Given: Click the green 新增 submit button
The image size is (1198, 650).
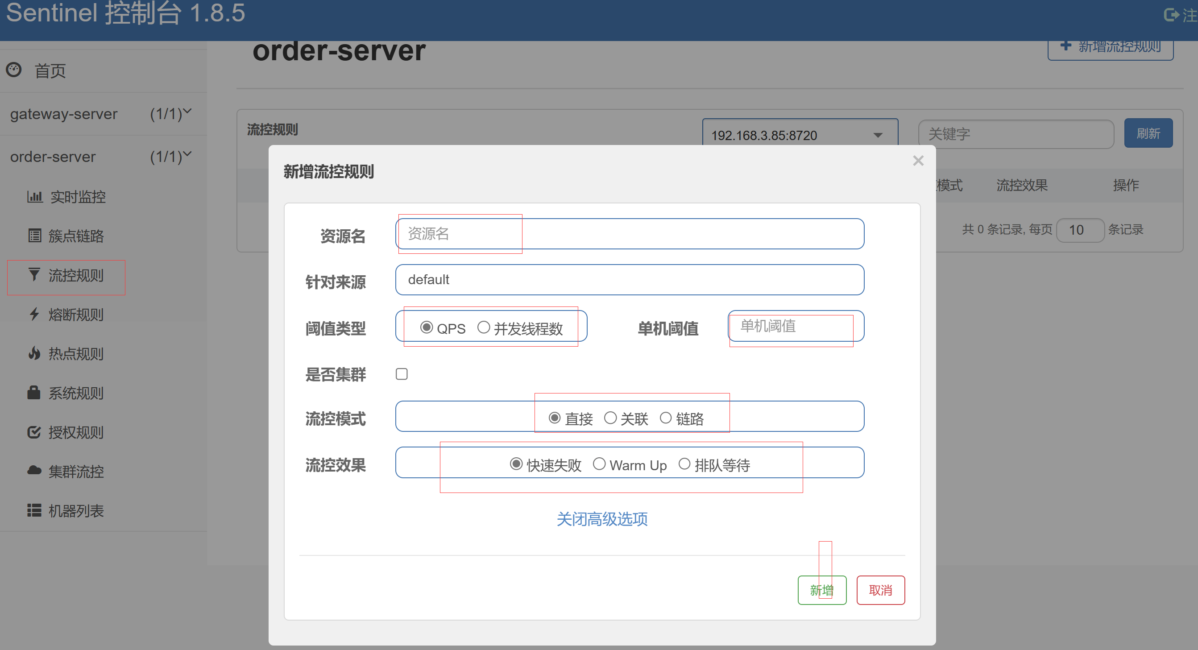Looking at the screenshot, I should click(821, 590).
